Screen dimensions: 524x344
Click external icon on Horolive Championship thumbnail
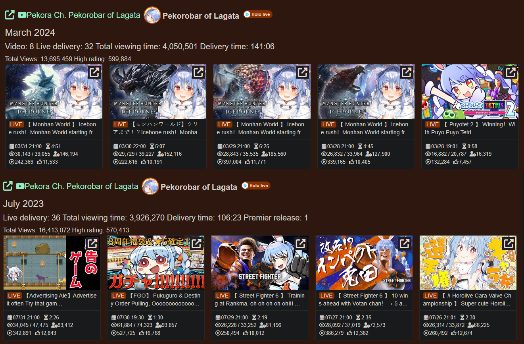[509, 244]
